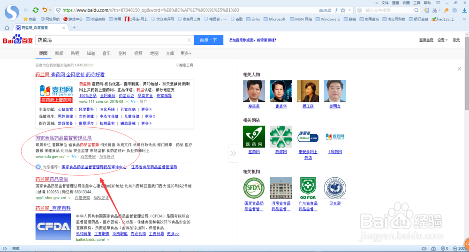Open the 帮助 menu
The height and width of the screenshot is (252, 469).
[427, 3]
